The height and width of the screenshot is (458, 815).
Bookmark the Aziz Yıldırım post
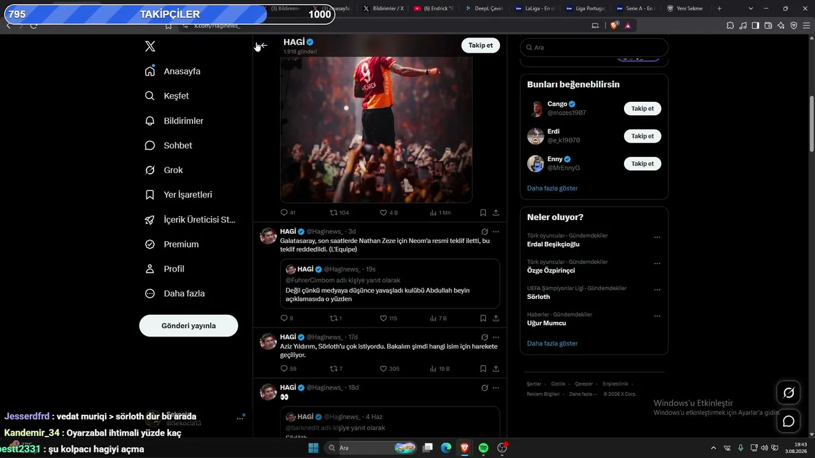click(483, 369)
